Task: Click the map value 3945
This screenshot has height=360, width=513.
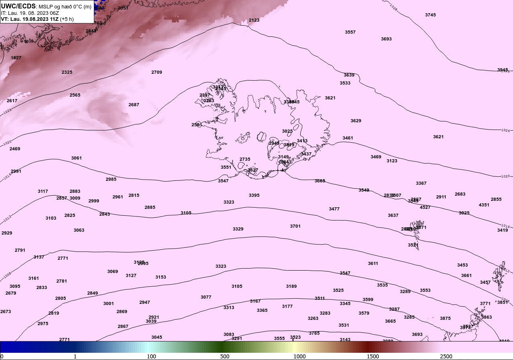Action: coord(503,70)
